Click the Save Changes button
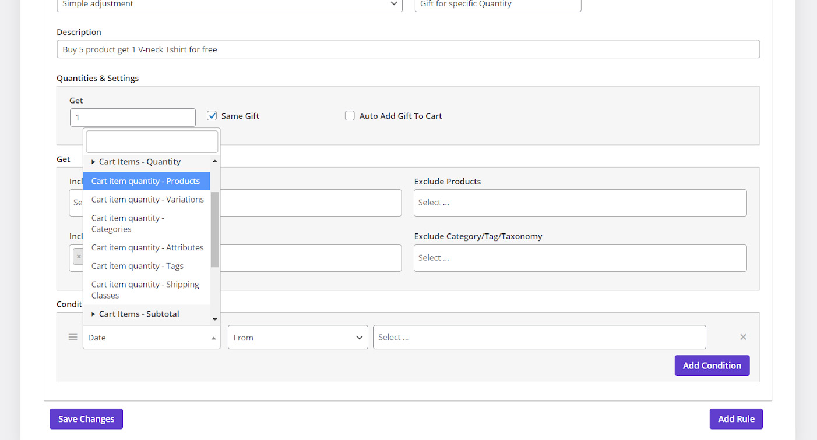The width and height of the screenshot is (817, 440). point(86,419)
